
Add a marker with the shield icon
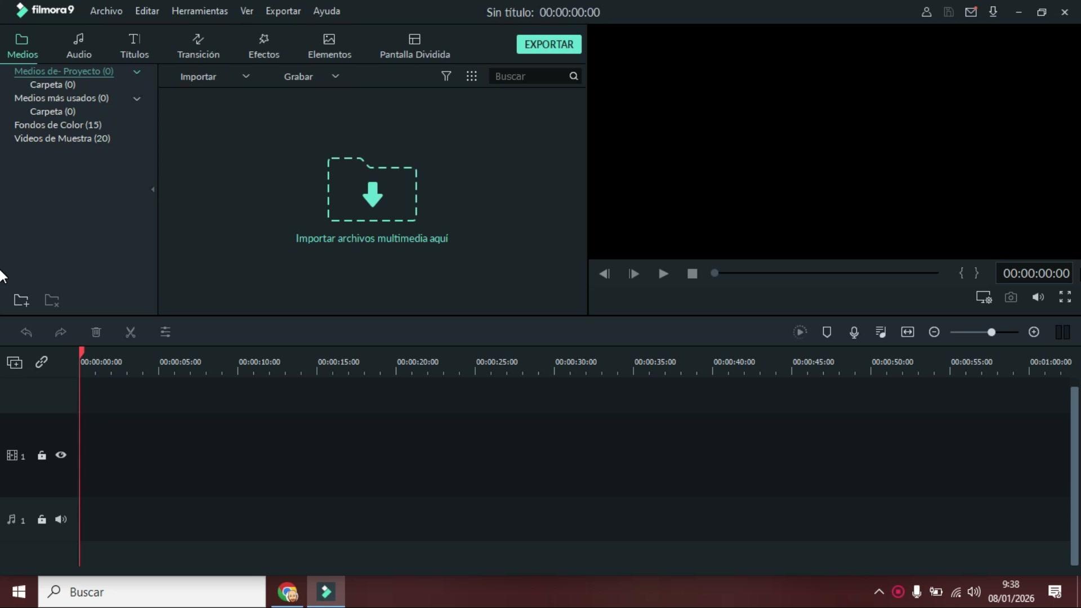[x=827, y=332]
